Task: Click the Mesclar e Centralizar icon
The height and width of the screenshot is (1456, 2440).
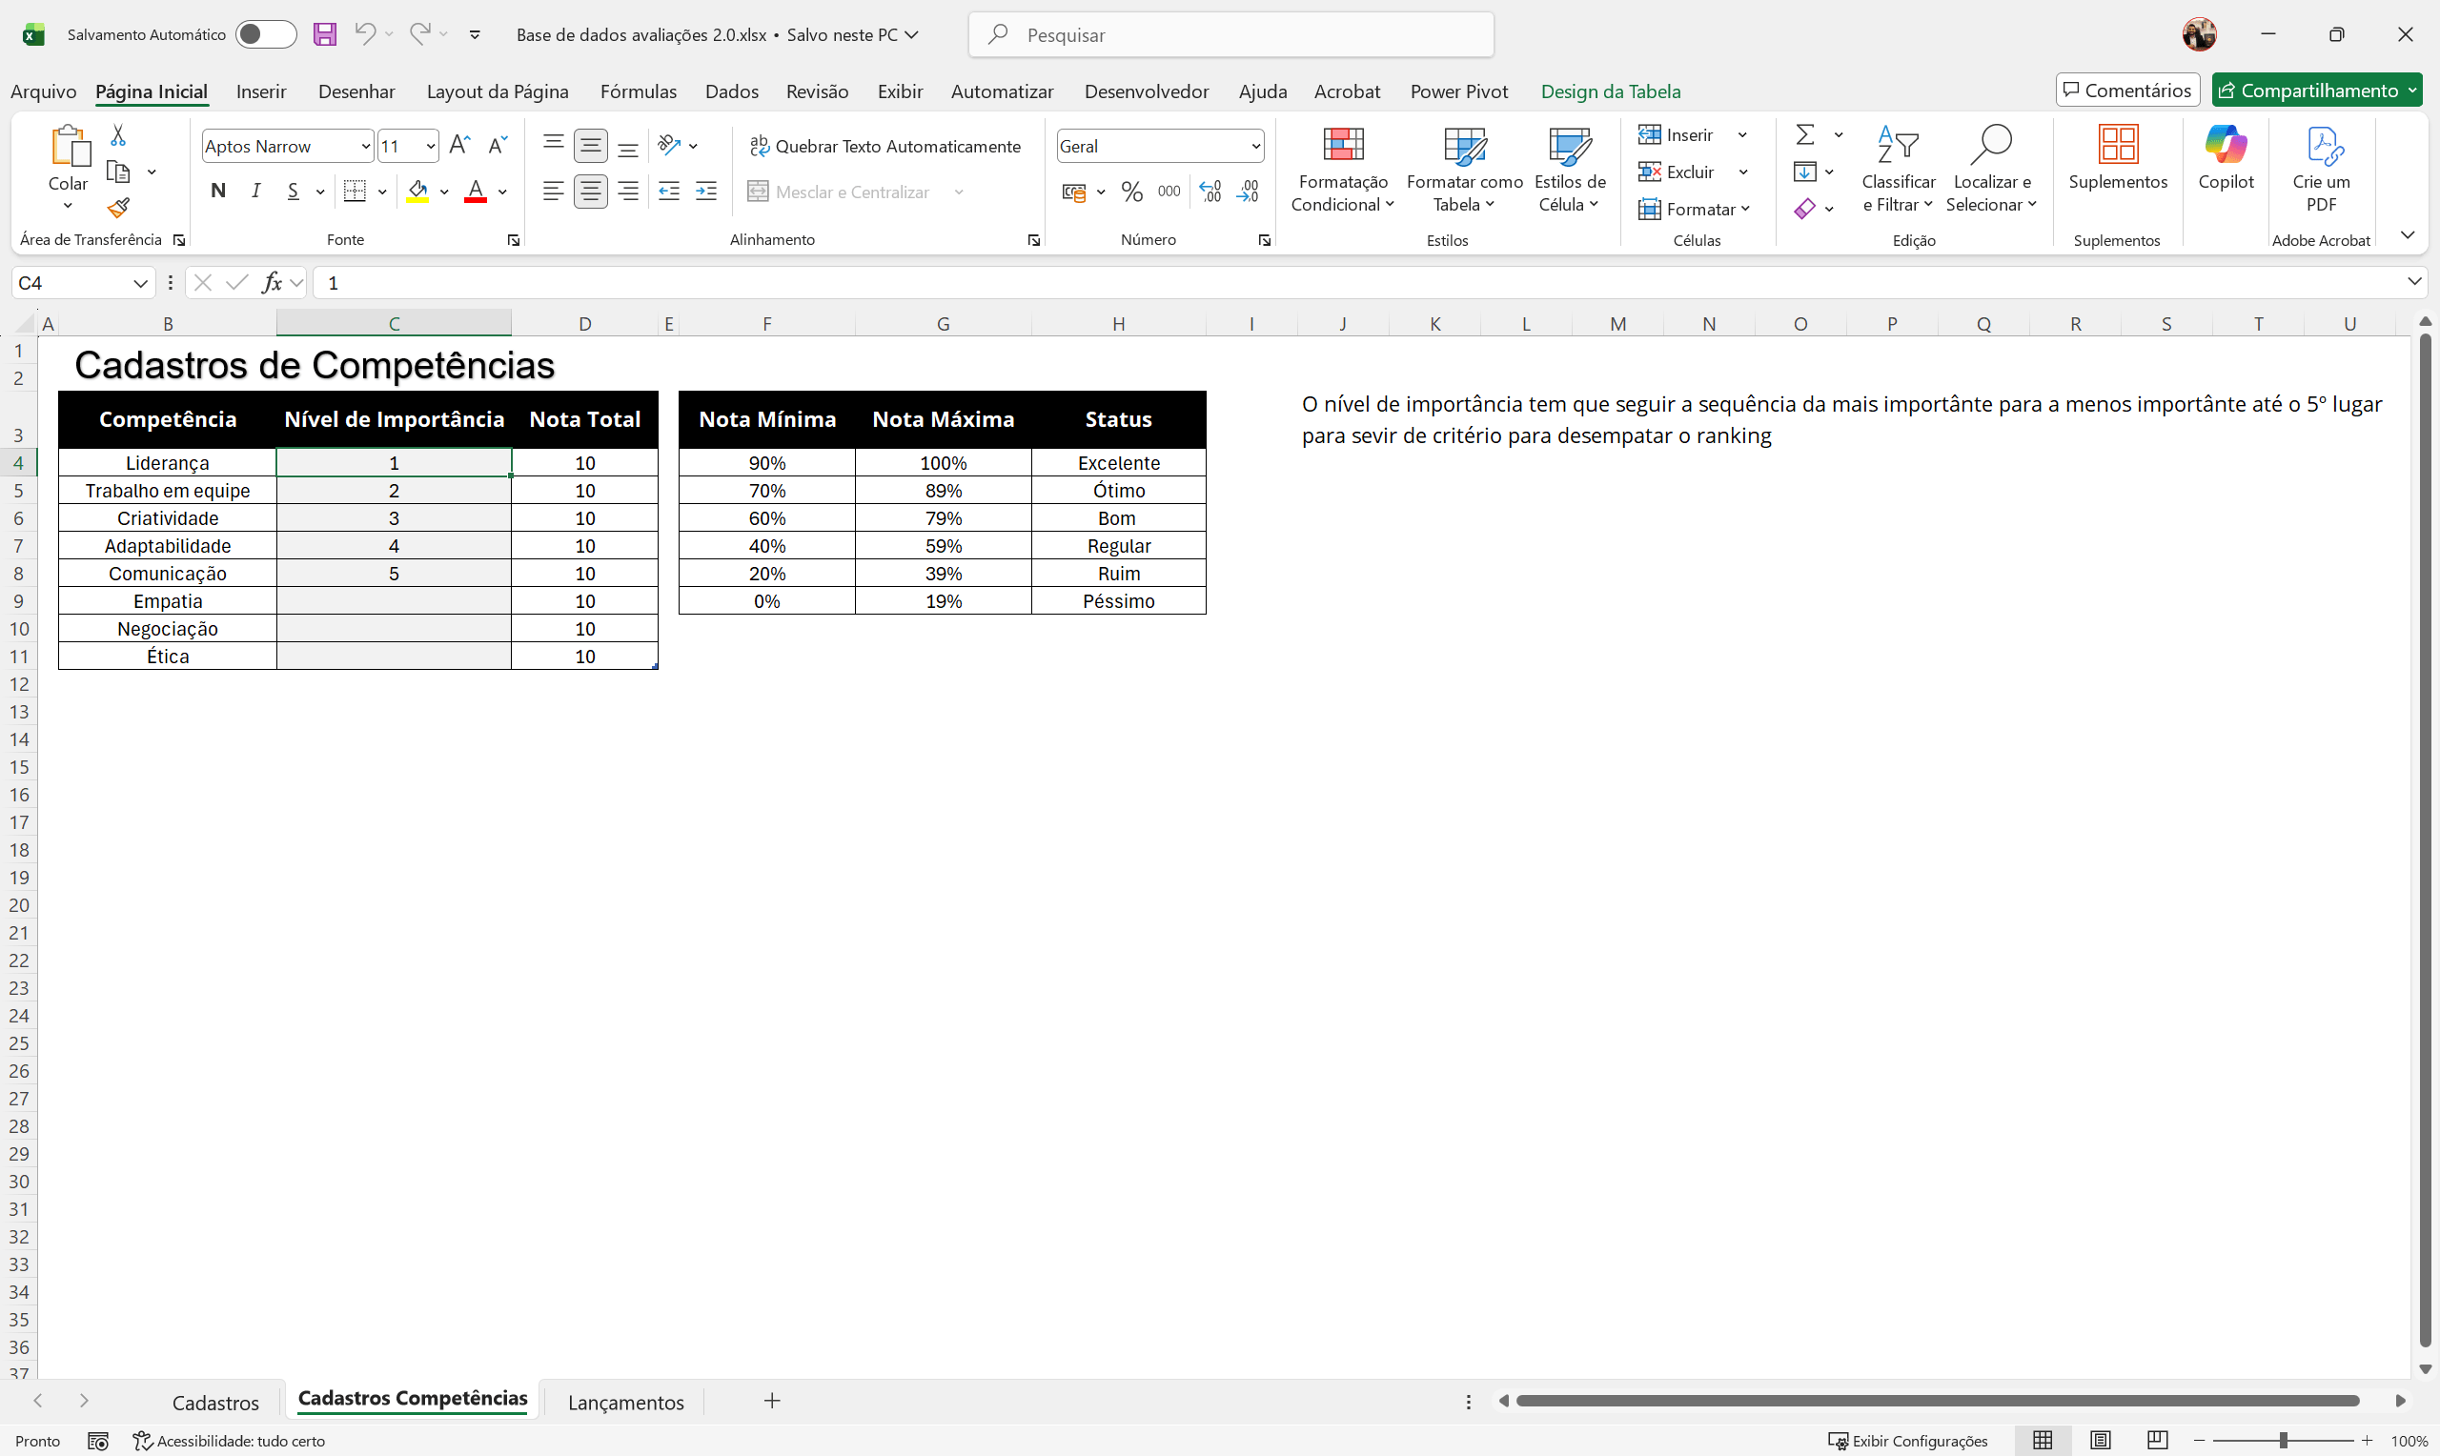Action: [x=757, y=192]
